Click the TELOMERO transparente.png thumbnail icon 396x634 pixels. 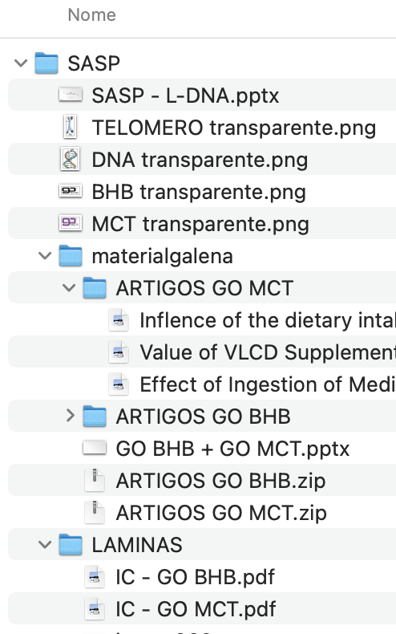tap(71, 127)
